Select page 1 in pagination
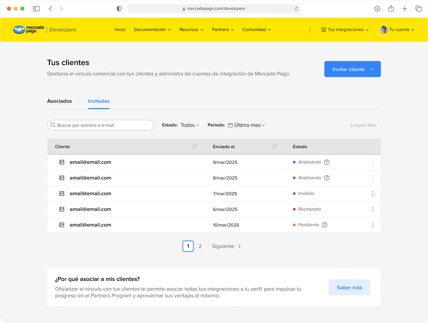The height and width of the screenshot is (323, 428). pyautogui.click(x=188, y=246)
